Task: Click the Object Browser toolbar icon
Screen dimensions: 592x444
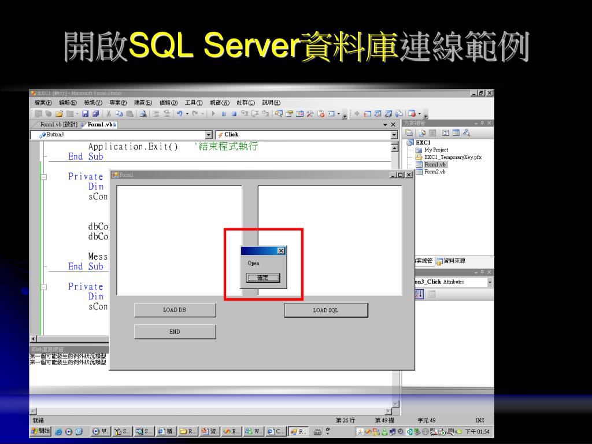Action: tap(300, 114)
